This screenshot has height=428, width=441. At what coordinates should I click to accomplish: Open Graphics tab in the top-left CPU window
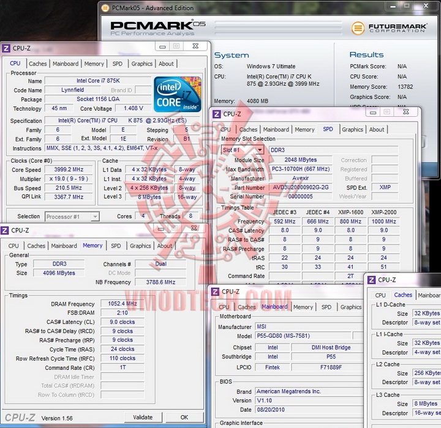(x=141, y=64)
